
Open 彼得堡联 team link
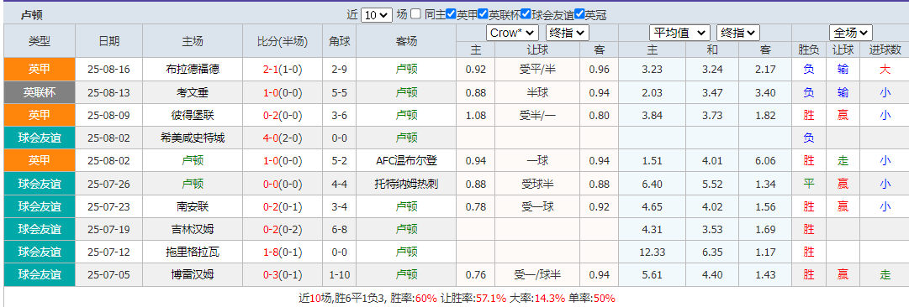[193, 115]
